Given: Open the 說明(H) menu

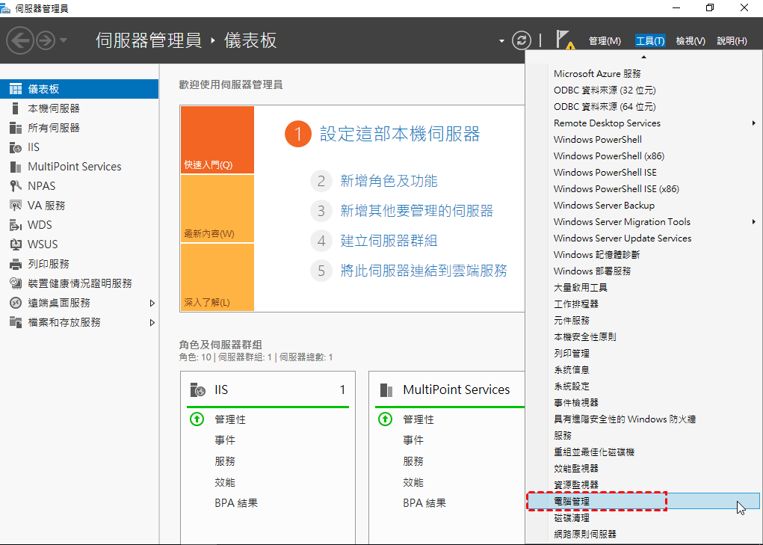Looking at the screenshot, I should [732, 41].
